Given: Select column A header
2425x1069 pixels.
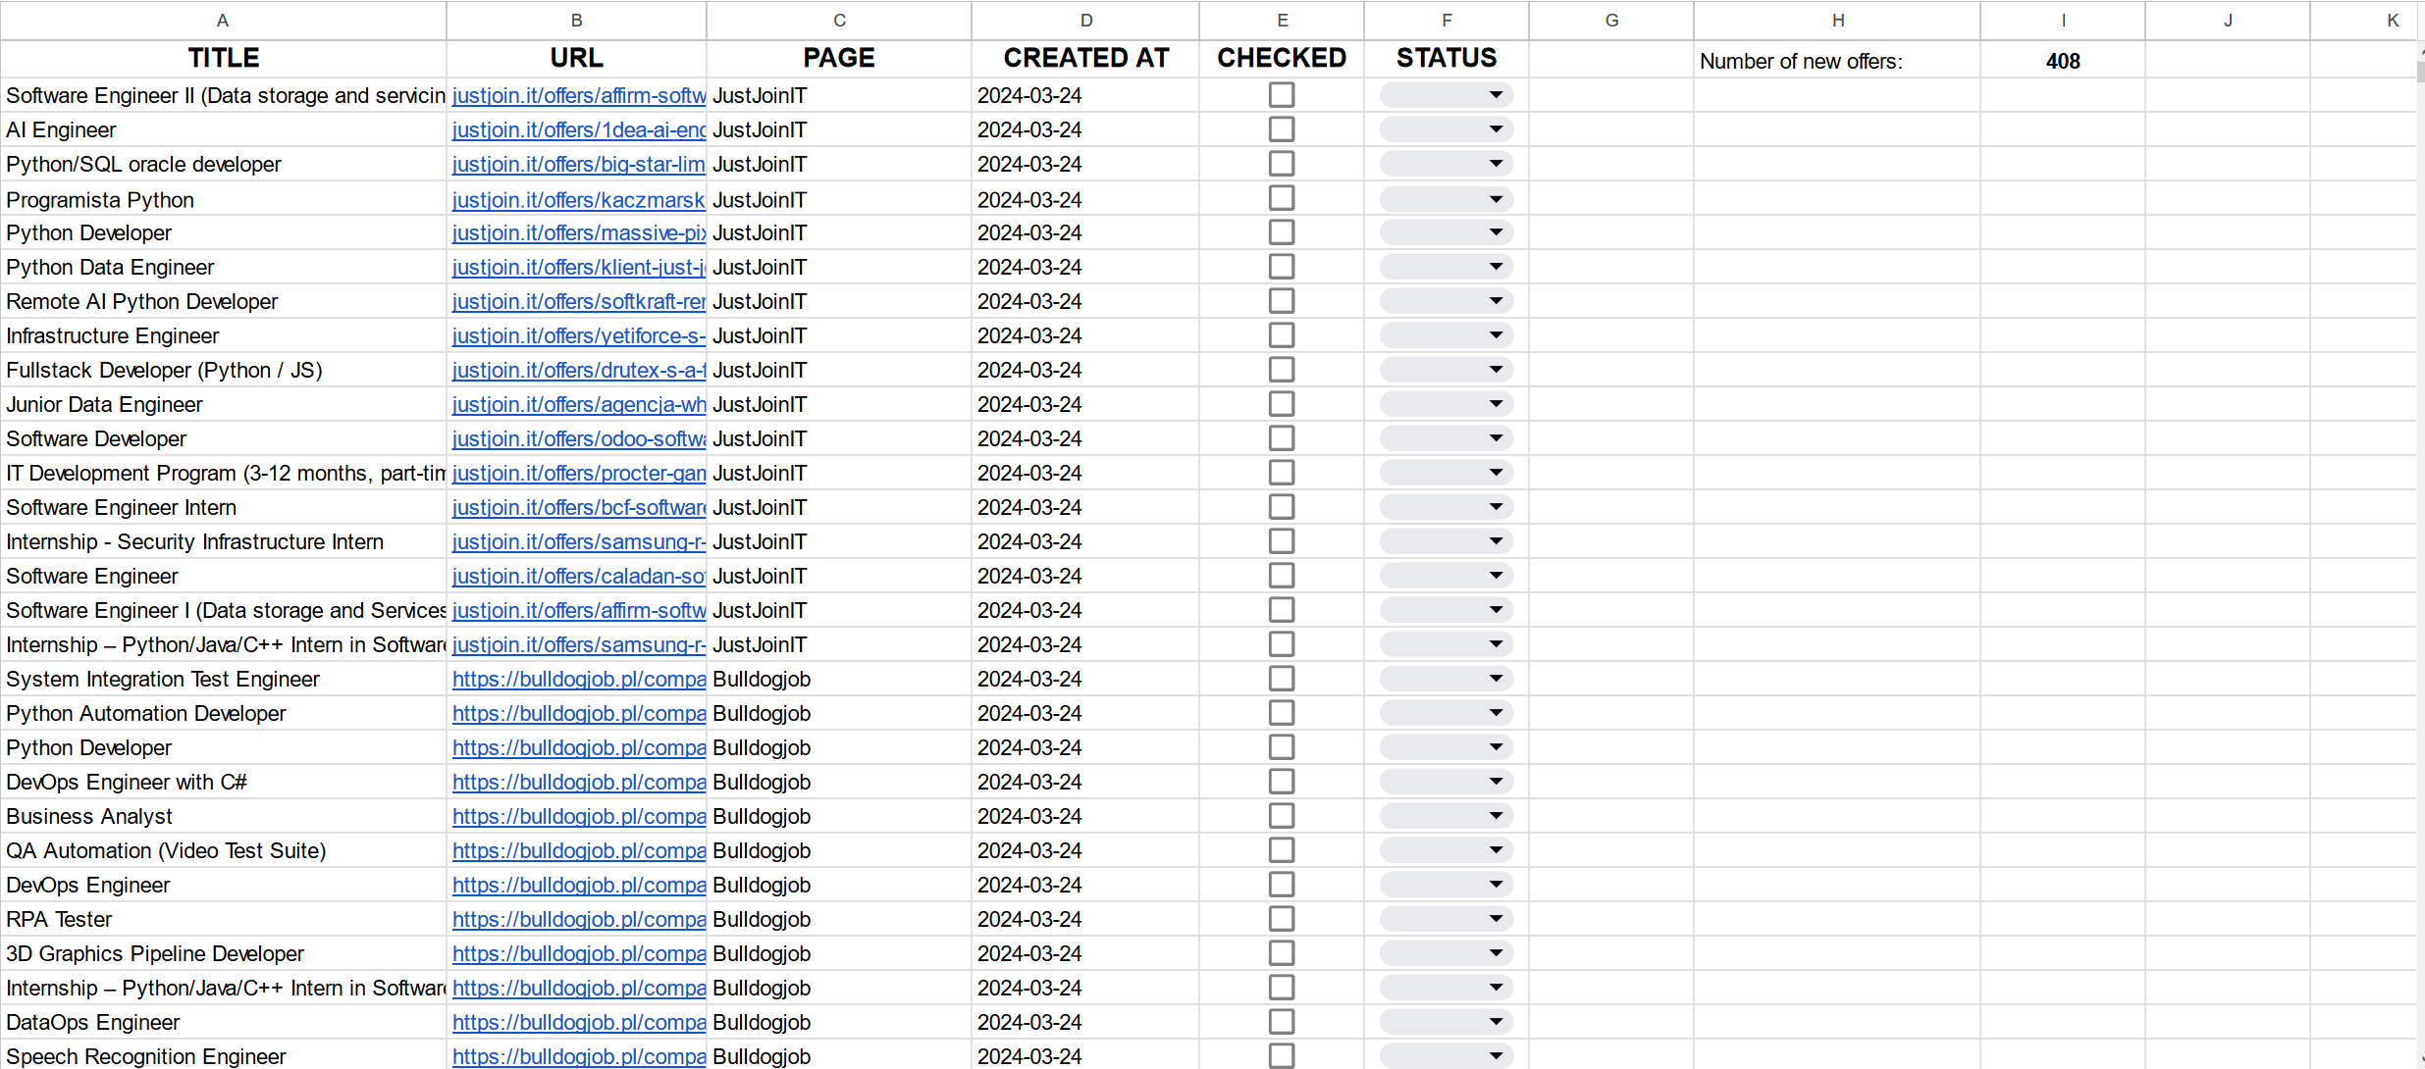Looking at the screenshot, I should 223,20.
